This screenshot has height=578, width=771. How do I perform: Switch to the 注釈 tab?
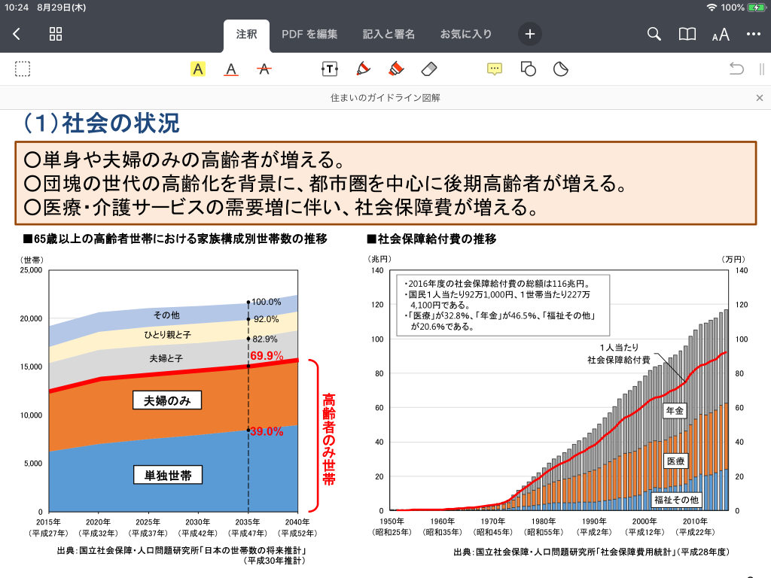246,34
